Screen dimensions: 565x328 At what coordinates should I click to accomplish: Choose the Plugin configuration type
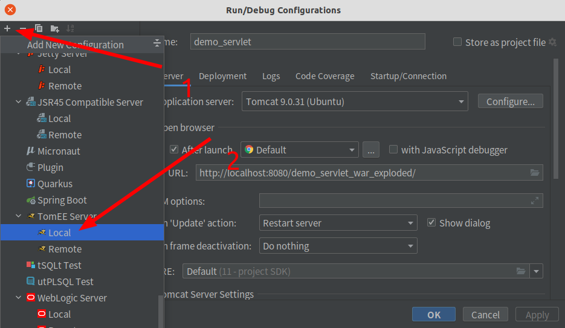pyautogui.click(x=82, y=167)
